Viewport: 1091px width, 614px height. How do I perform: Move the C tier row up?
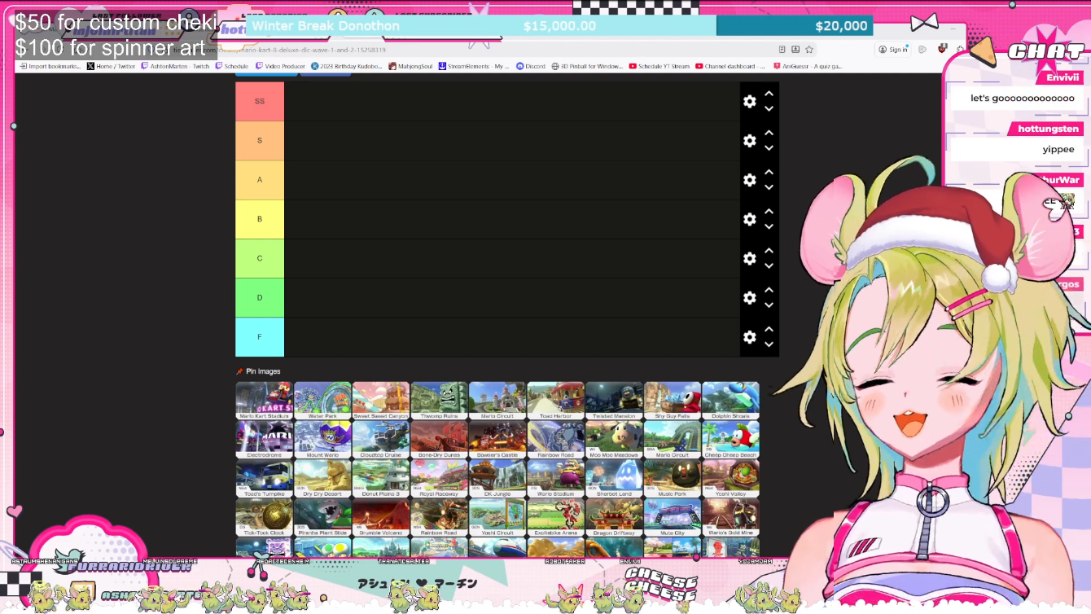pyautogui.click(x=769, y=251)
